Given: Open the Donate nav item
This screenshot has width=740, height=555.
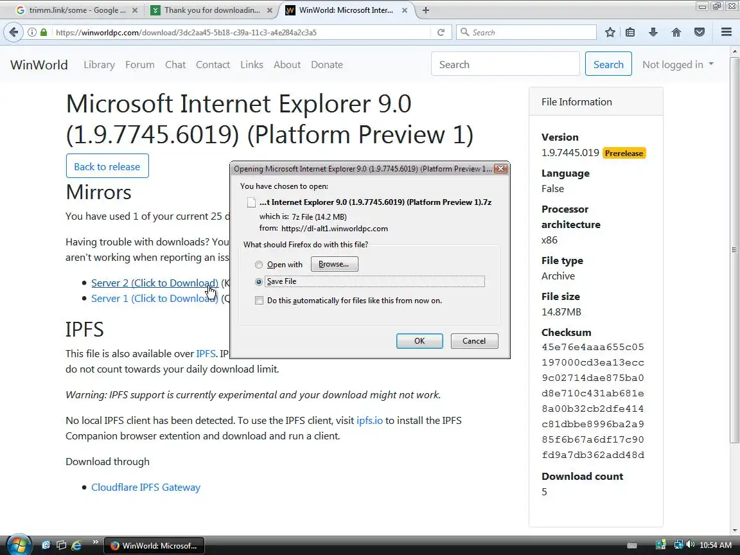Looking at the screenshot, I should click(x=326, y=65).
